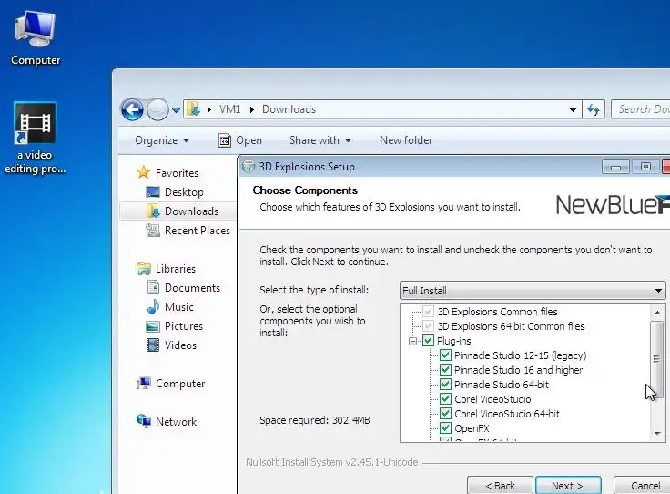Select Downloads in Favorites
670x494 pixels.
pyautogui.click(x=191, y=211)
